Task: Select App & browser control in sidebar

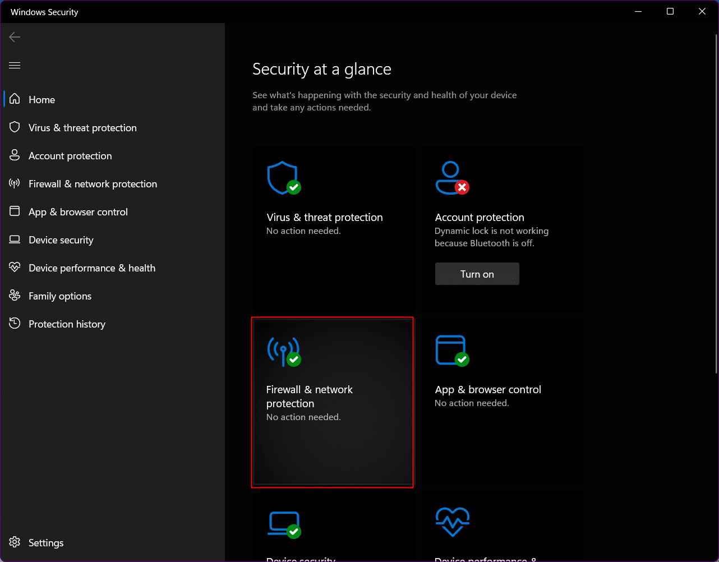Action: click(112, 211)
